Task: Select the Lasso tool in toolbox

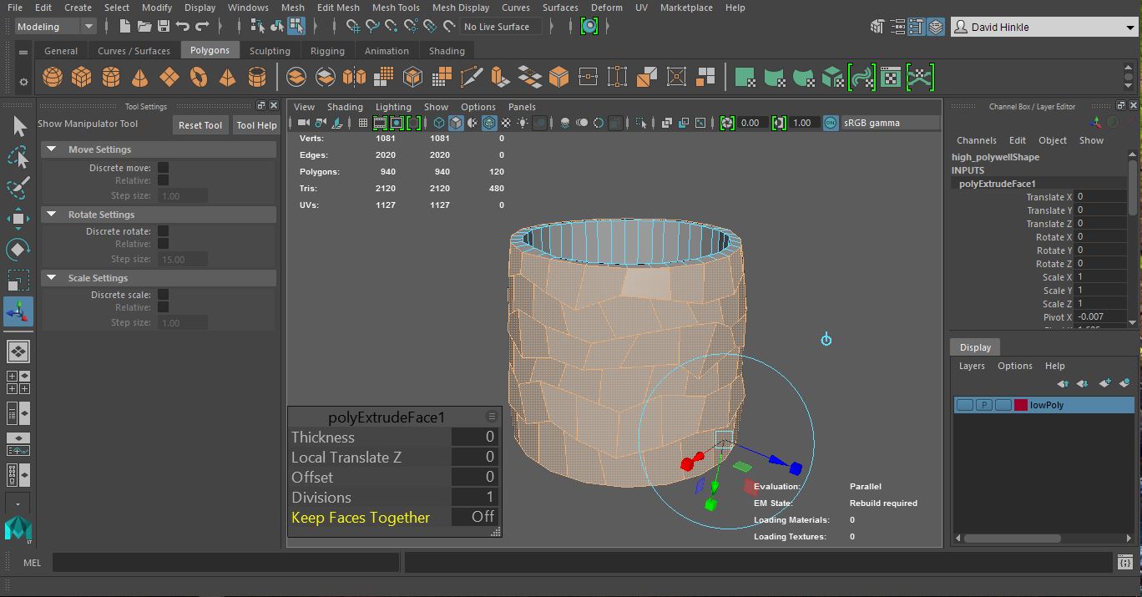Action: click(18, 157)
